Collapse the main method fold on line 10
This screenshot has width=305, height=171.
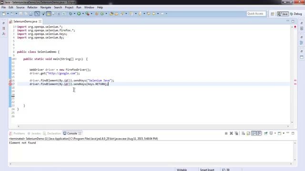tap(16, 59)
